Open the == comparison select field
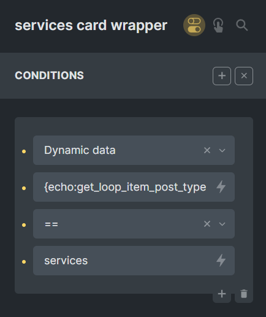Image resolution: width=266 pixels, height=317 pixels. pyautogui.click(x=134, y=224)
